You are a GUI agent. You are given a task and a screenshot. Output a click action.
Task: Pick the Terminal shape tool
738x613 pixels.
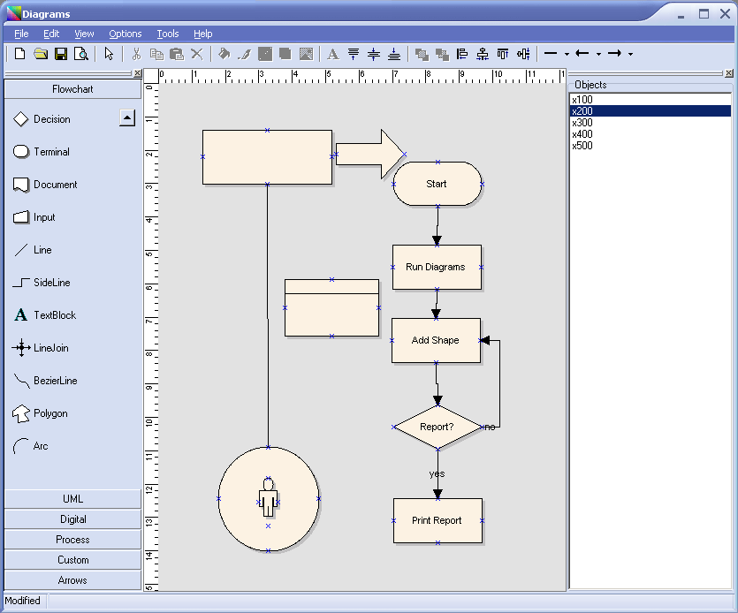coord(42,152)
